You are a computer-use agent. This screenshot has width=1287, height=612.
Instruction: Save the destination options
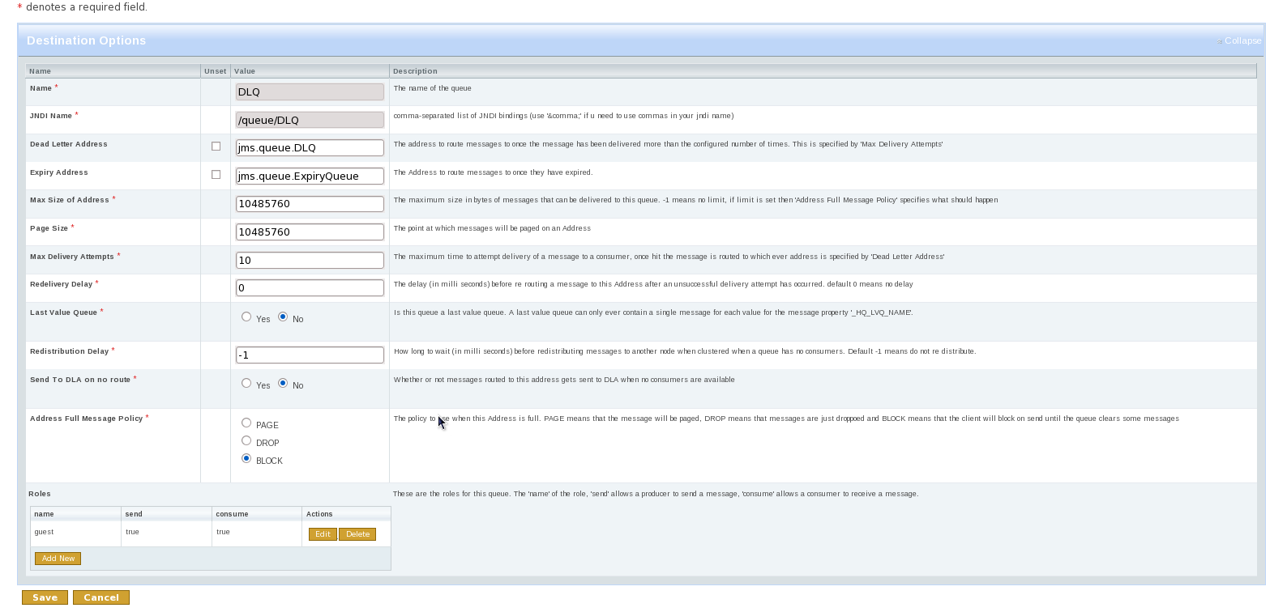click(45, 597)
